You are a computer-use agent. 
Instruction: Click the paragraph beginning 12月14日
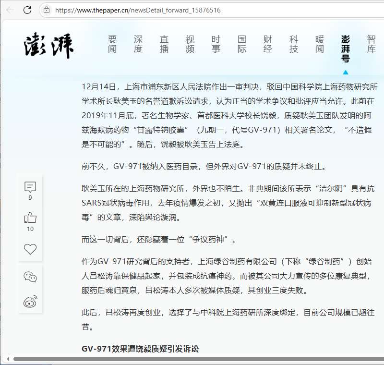click(x=229, y=116)
